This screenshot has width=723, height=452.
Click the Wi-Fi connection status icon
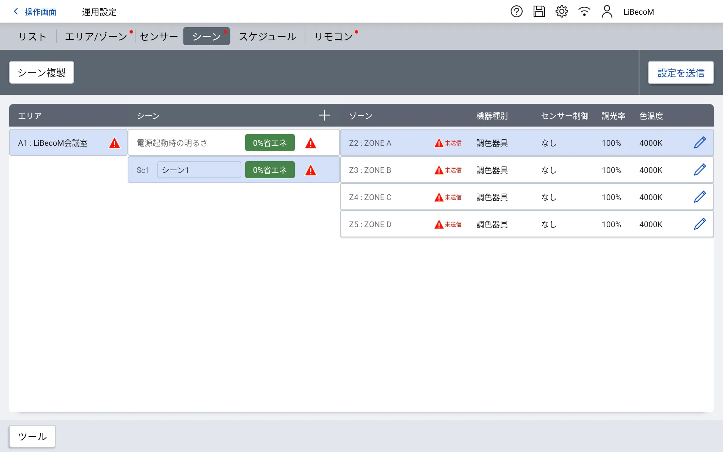584,12
